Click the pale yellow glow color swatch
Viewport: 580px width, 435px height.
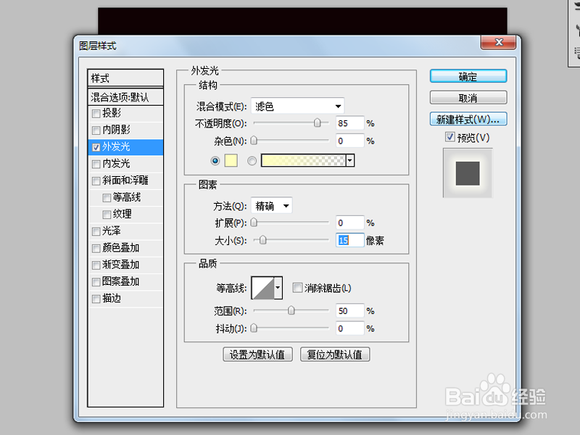point(231,160)
